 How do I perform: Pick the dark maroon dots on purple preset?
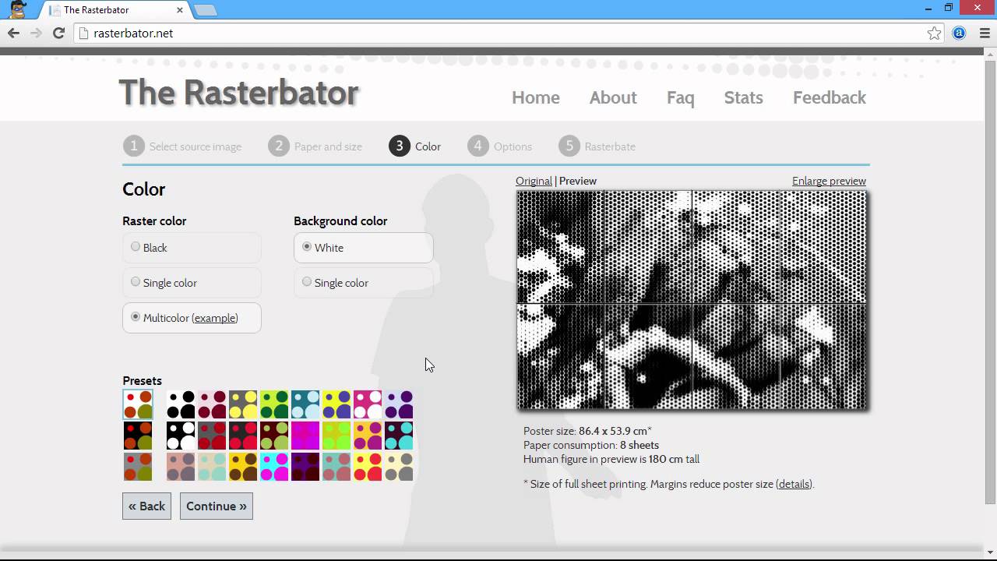coord(305,467)
